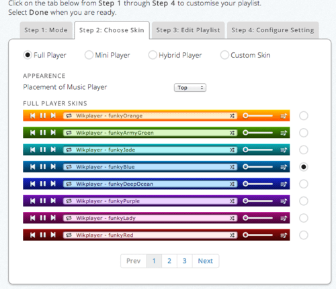Select the funkyArmyGreen skin radio button
Image resolution: width=336 pixels, height=289 pixels.
[304, 133]
